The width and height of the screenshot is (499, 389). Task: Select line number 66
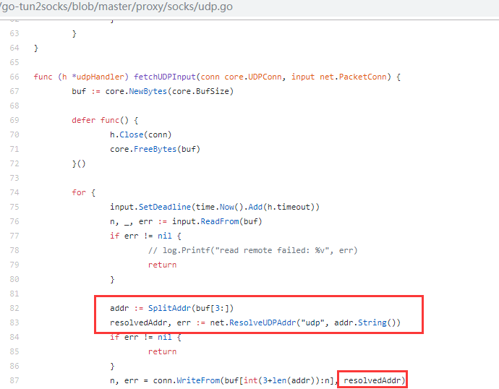click(14, 77)
